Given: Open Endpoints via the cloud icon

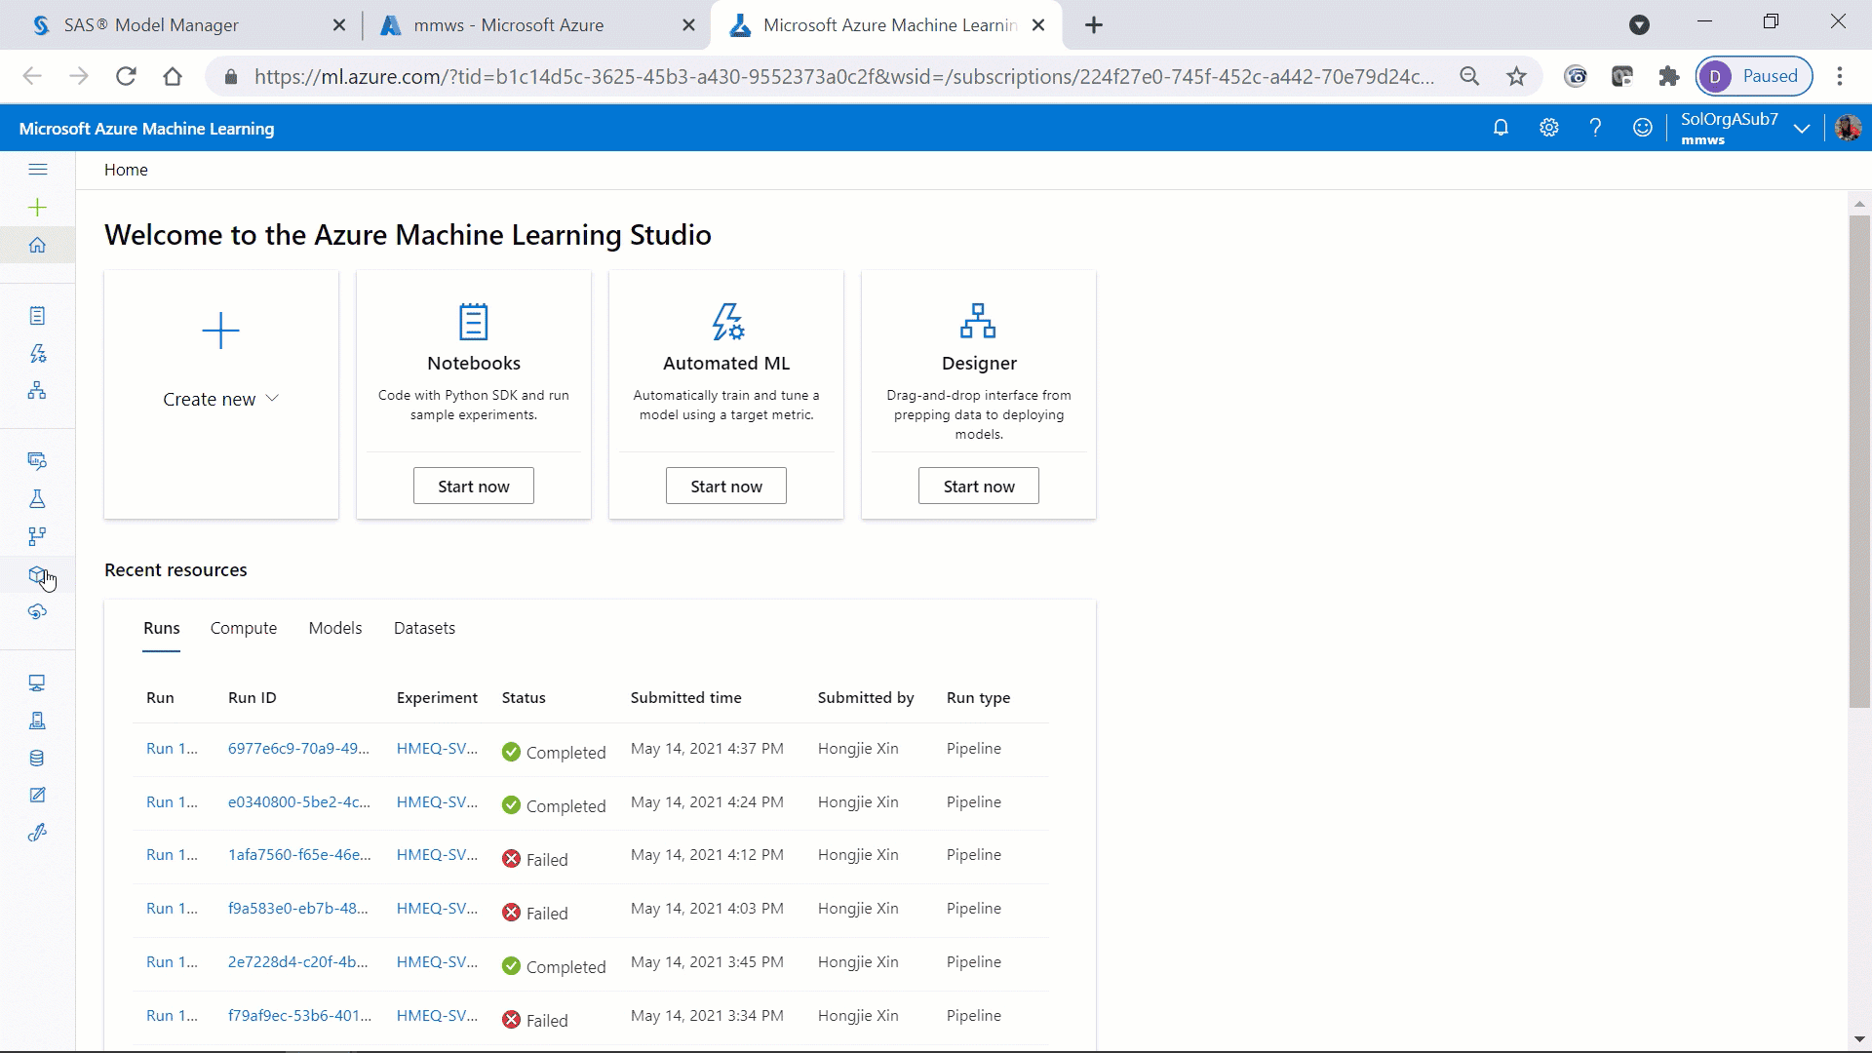Looking at the screenshot, I should [x=37, y=612].
